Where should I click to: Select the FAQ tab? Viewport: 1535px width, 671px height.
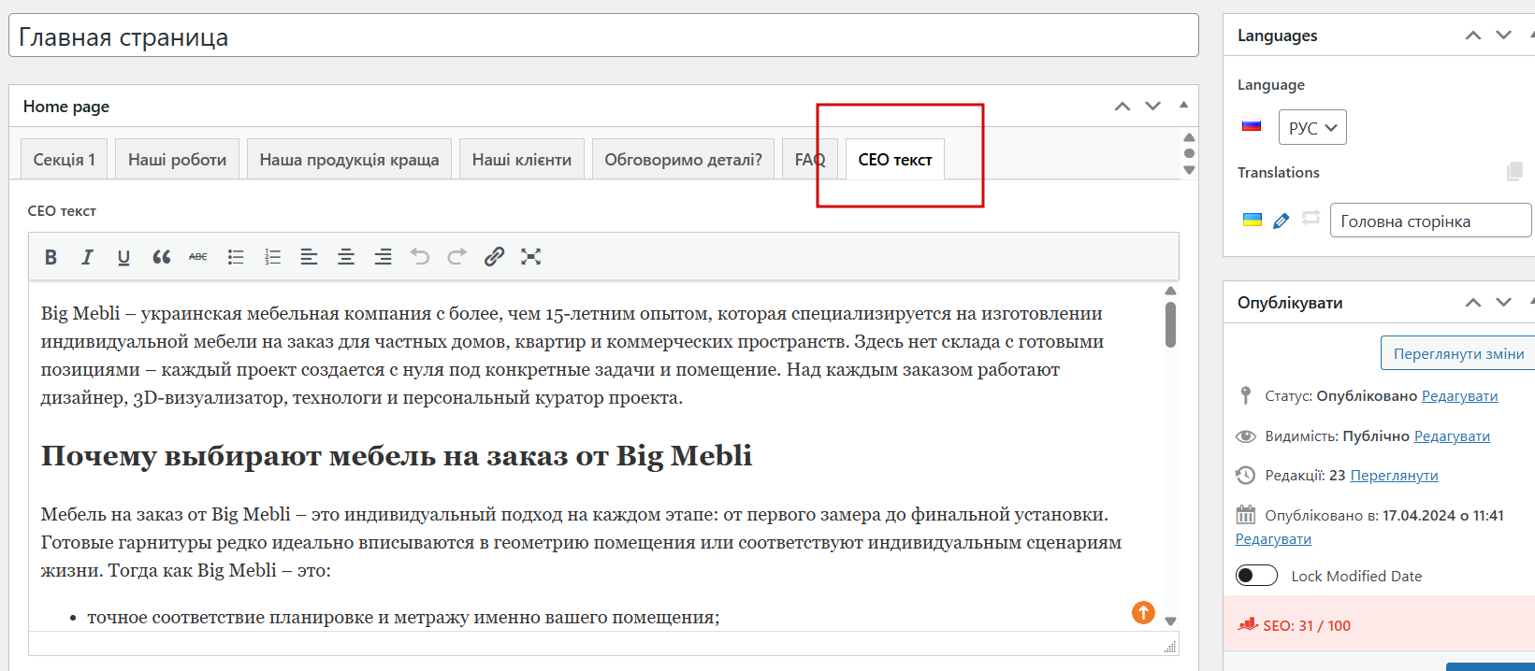click(x=810, y=159)
